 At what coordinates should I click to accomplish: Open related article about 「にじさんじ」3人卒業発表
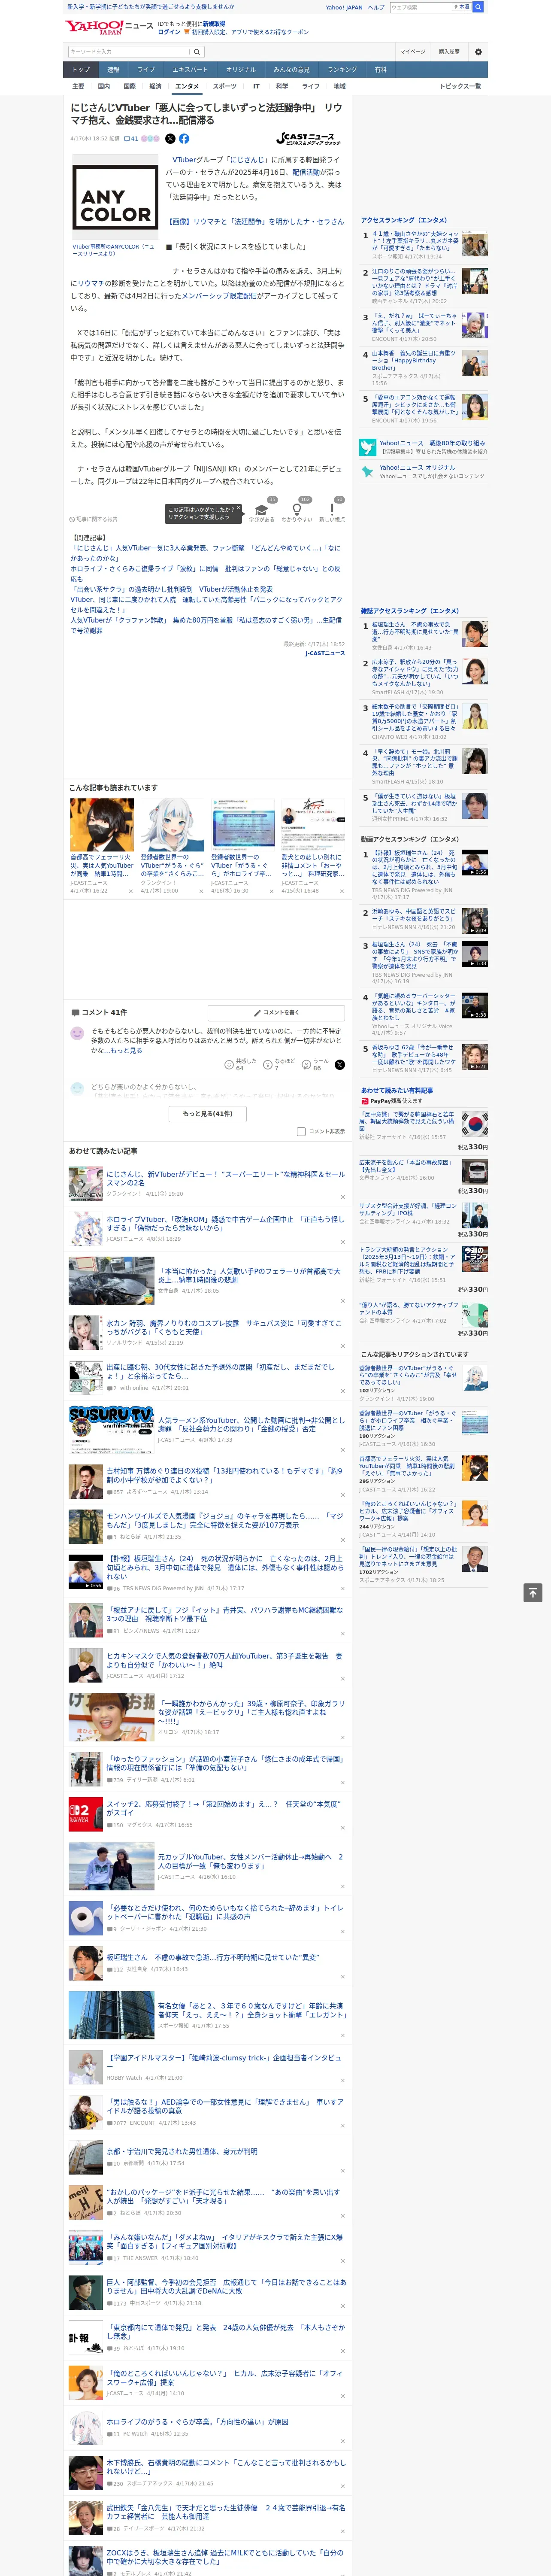[205, 553]
